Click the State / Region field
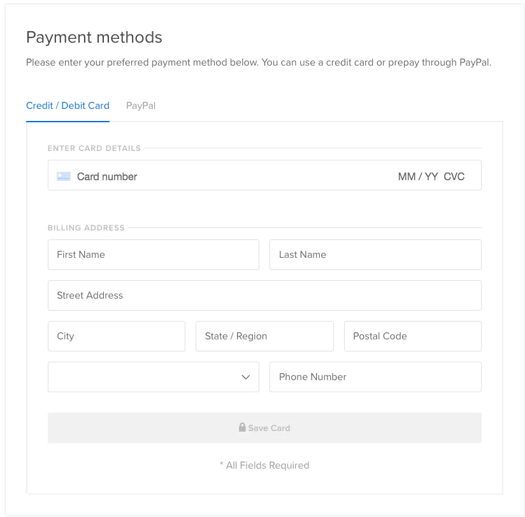This screenshot has width=525, height=517. click(264, 336)
